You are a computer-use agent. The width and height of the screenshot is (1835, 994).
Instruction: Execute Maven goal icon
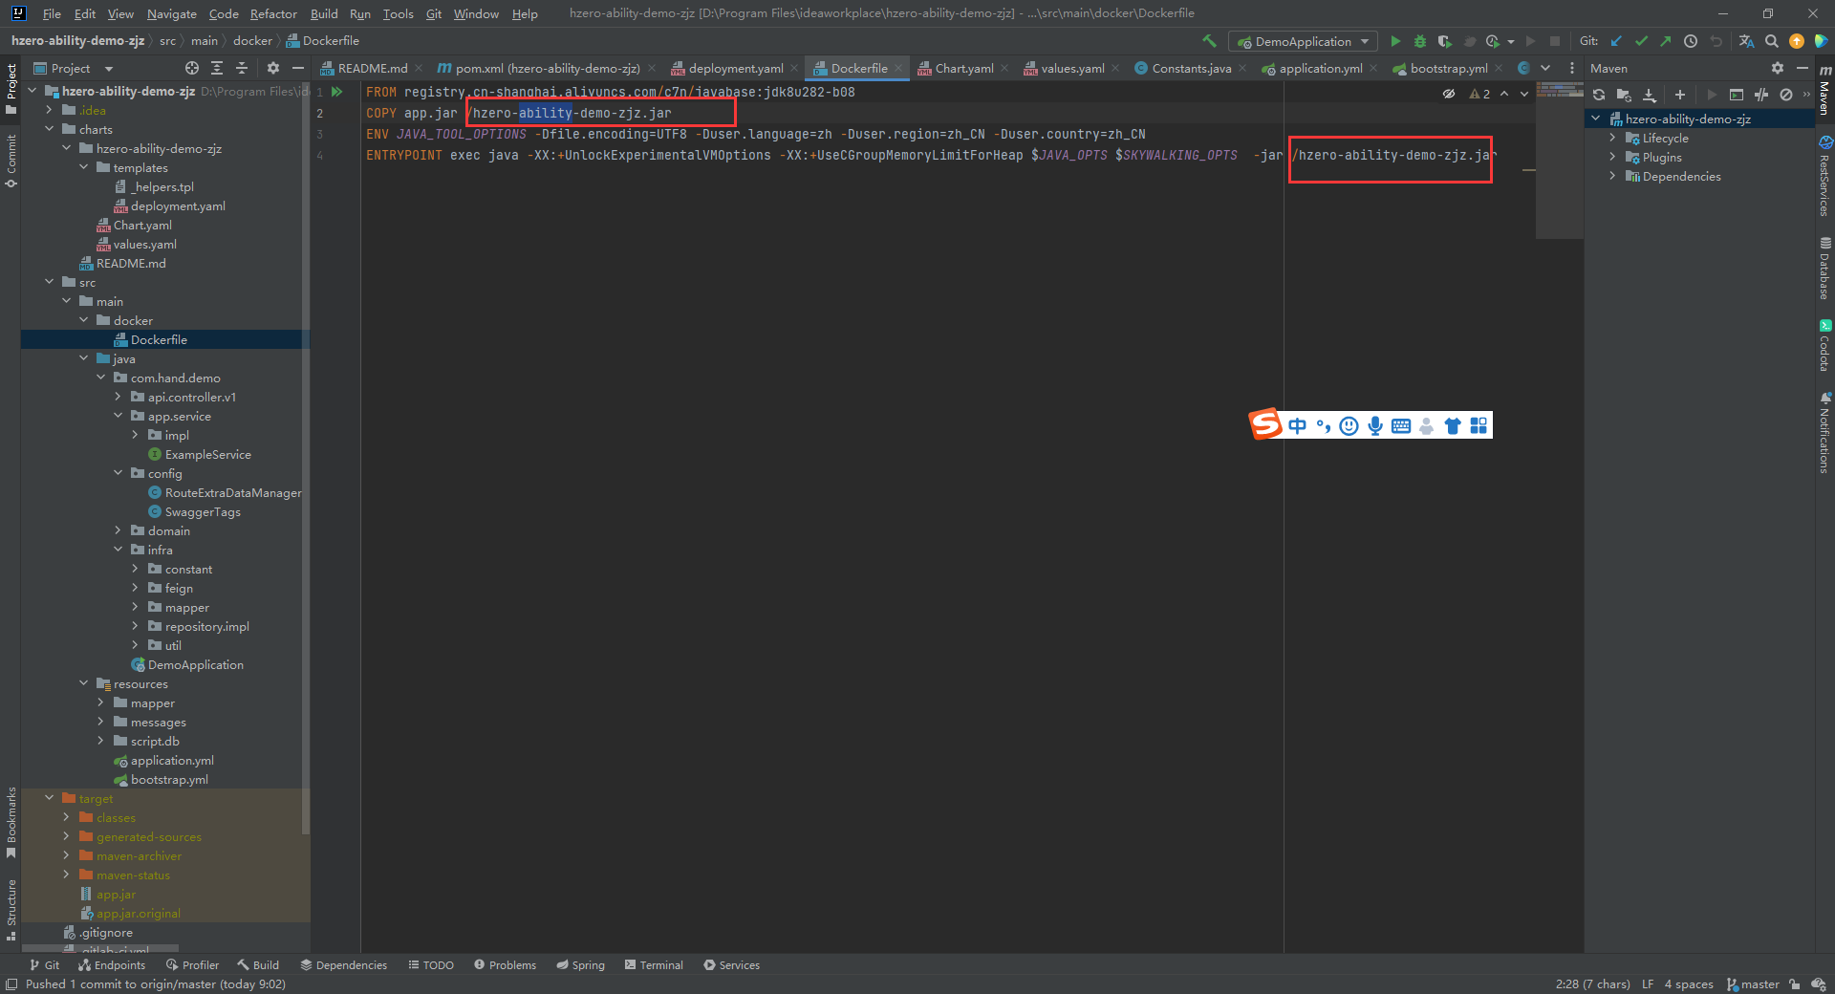point(1737,95)
